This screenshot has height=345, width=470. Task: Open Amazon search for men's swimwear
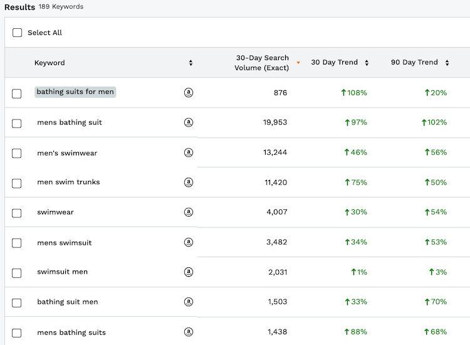(x=188, y=152)
